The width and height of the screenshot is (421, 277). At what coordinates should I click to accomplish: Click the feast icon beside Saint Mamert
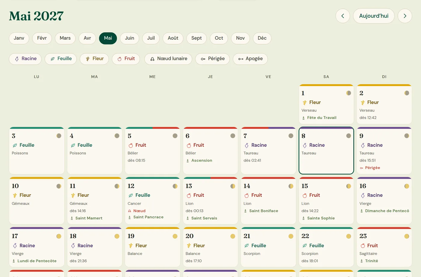(72, 218)
